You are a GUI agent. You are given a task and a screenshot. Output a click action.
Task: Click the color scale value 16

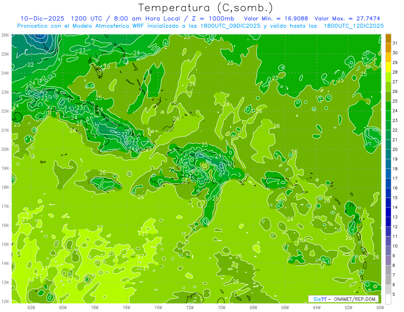point(395,188)
